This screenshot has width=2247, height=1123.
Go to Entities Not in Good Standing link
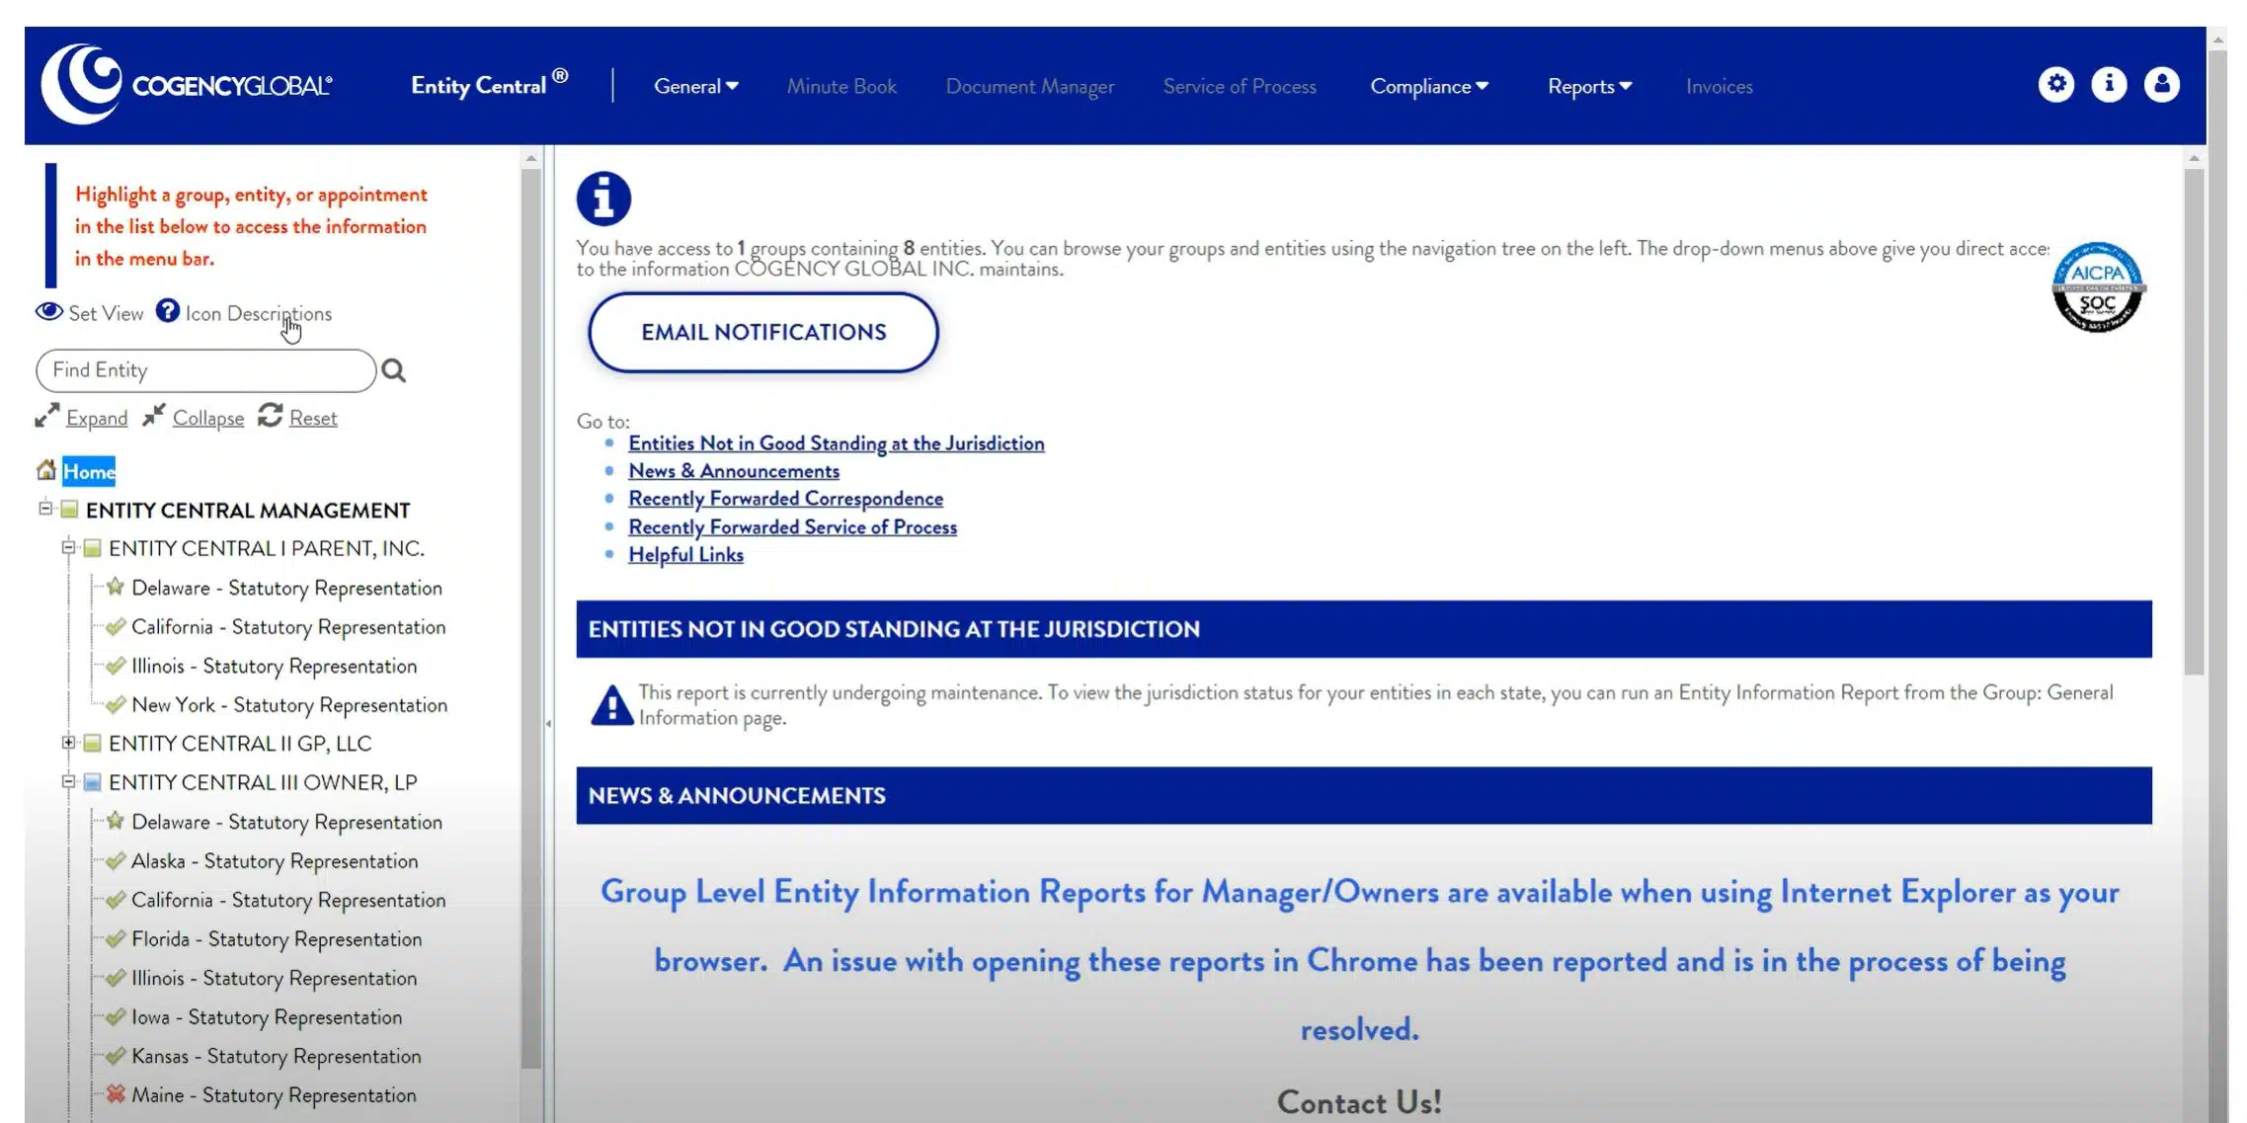pos(836,443)
